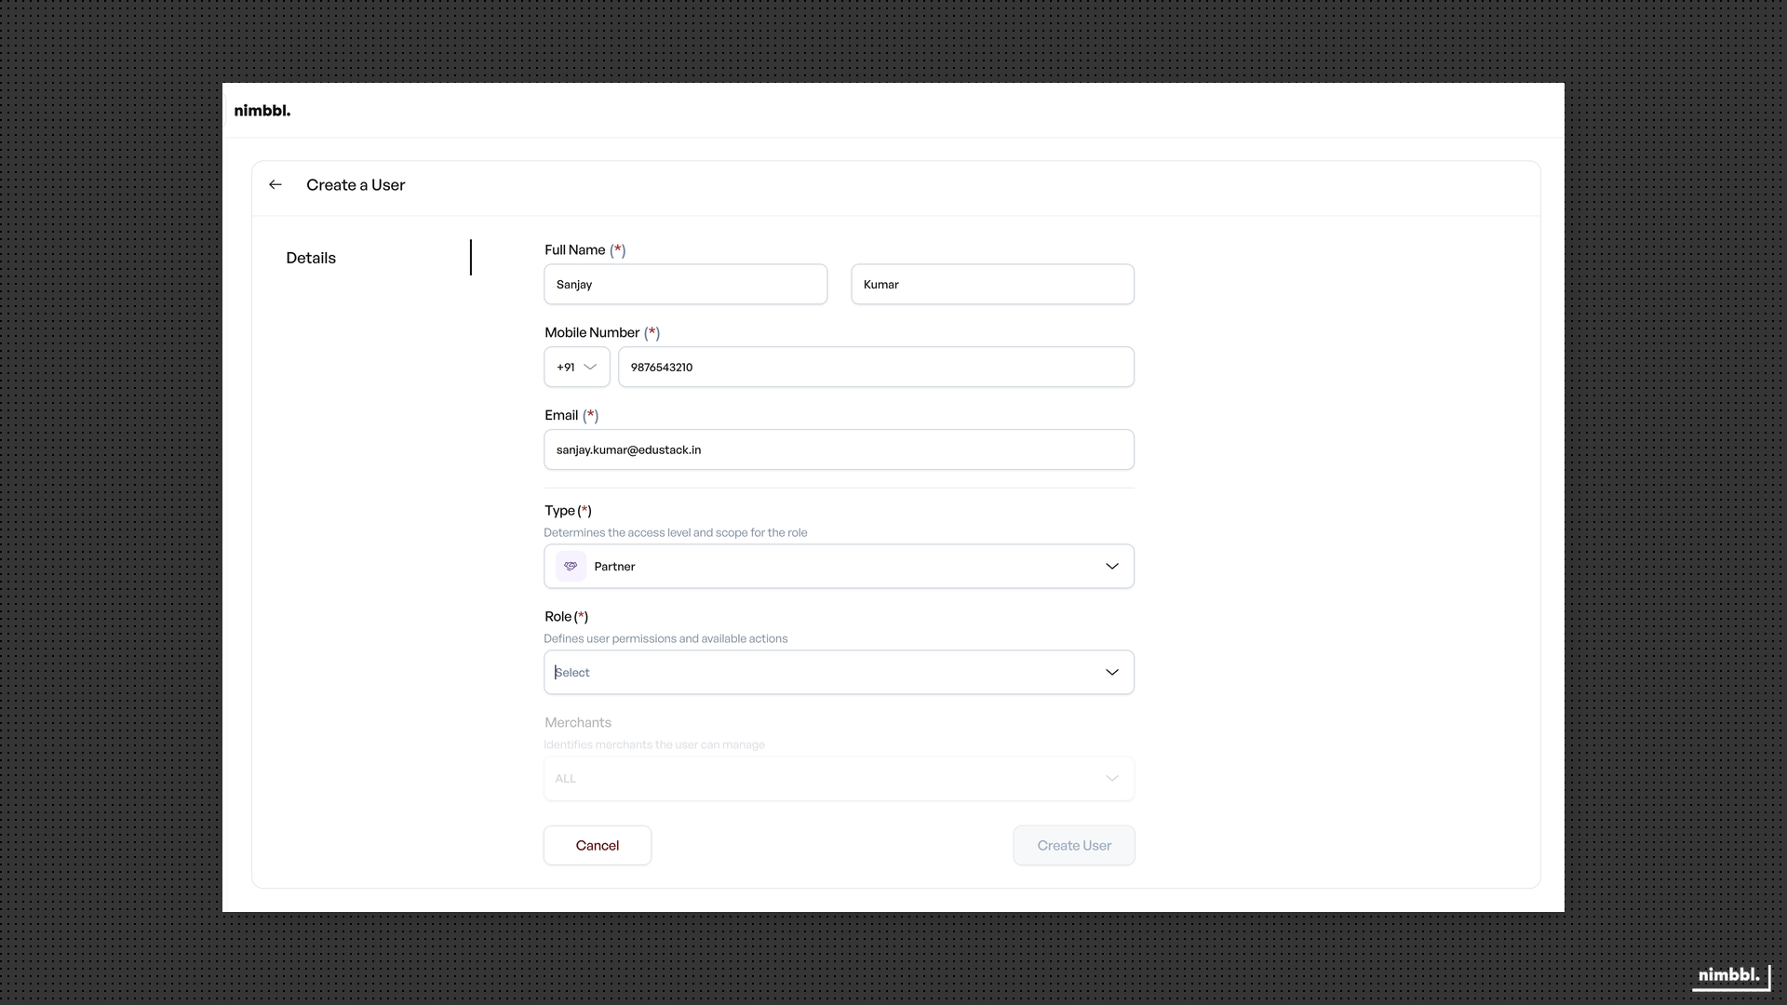This screenshot has width=1787, height=1005.
Task: Click the back arrow on Create a User
Action: pyautogui.click(x=275, y=184)
